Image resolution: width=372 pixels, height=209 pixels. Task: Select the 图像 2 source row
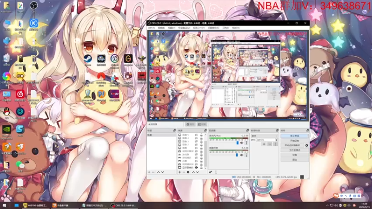point(191,144)
